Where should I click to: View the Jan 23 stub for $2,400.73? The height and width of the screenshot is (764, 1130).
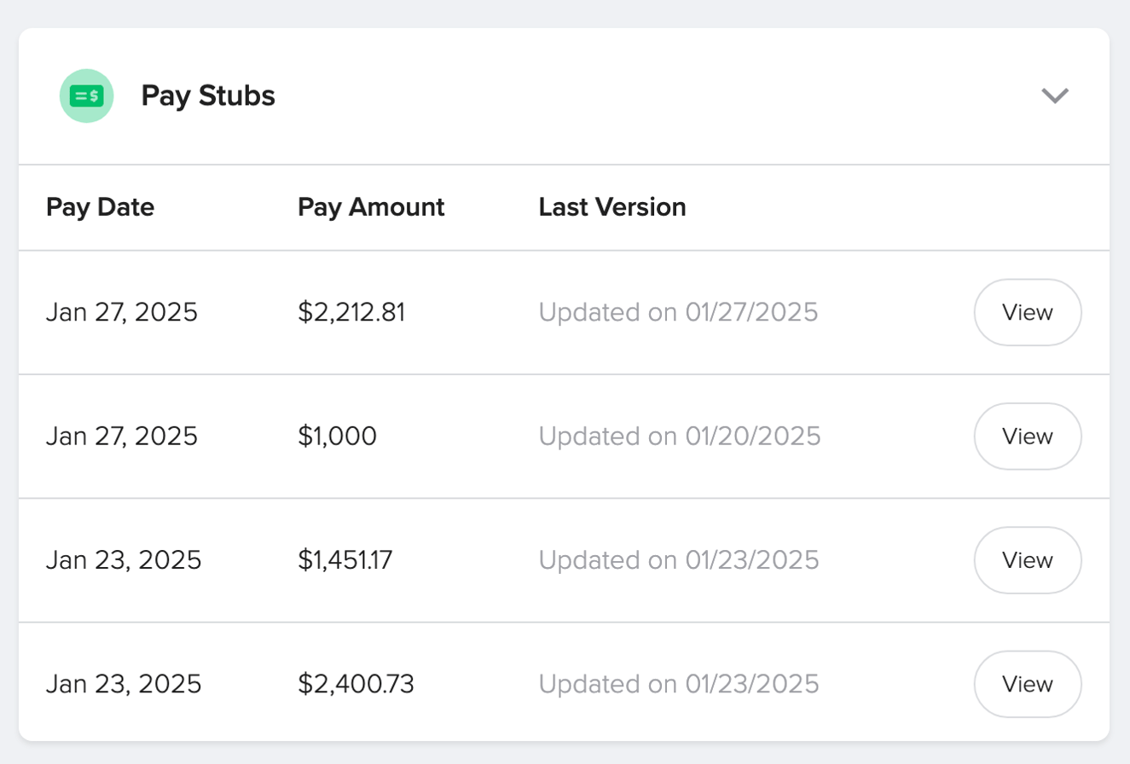1027,684
